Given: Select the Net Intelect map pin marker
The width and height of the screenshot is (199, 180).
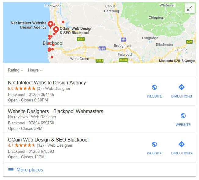Looking at the screenshot, I should pyautogui.click(x=50, y=24).
